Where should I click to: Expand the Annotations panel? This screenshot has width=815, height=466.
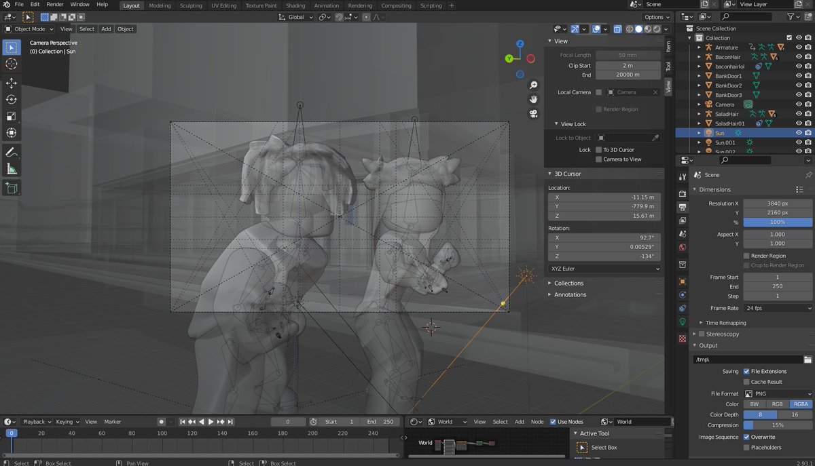coord(570,294)
